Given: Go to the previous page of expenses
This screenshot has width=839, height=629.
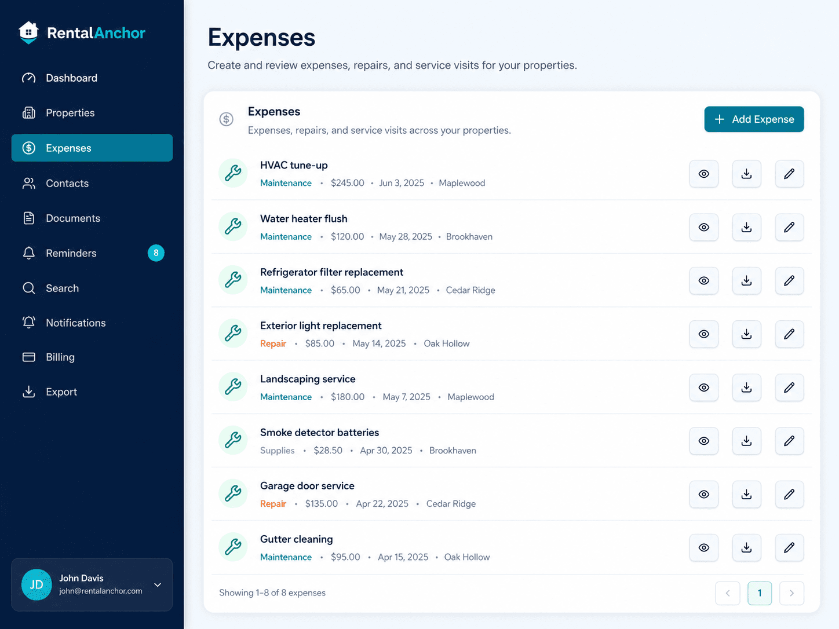Looking at the screenshot, I should point(728,593).
